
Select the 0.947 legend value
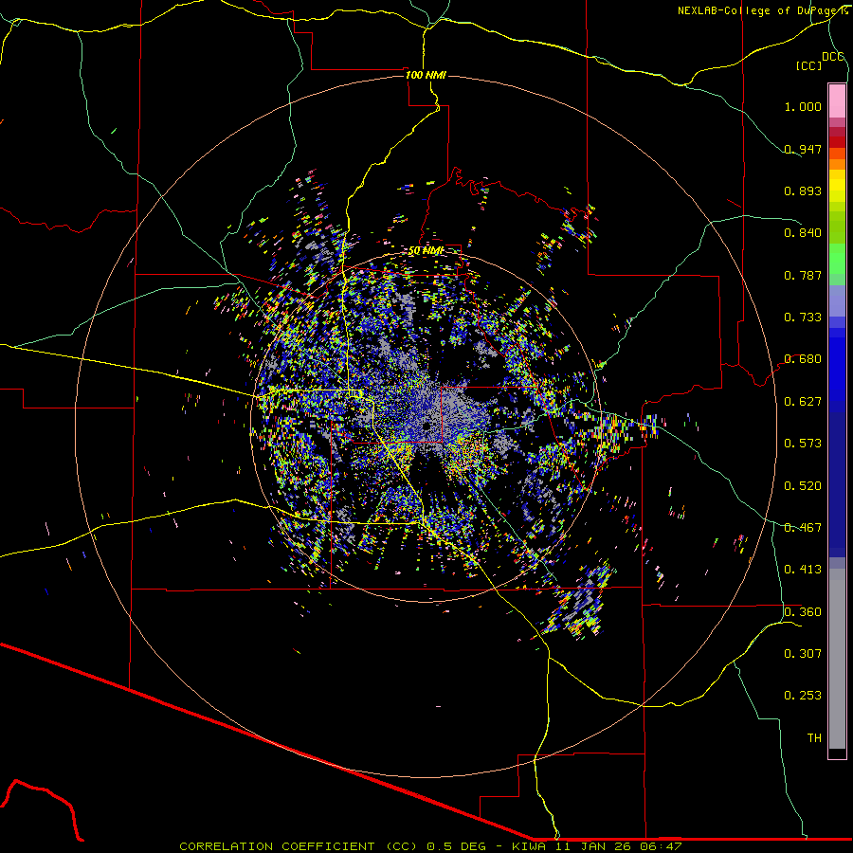[x=803, y=149]
